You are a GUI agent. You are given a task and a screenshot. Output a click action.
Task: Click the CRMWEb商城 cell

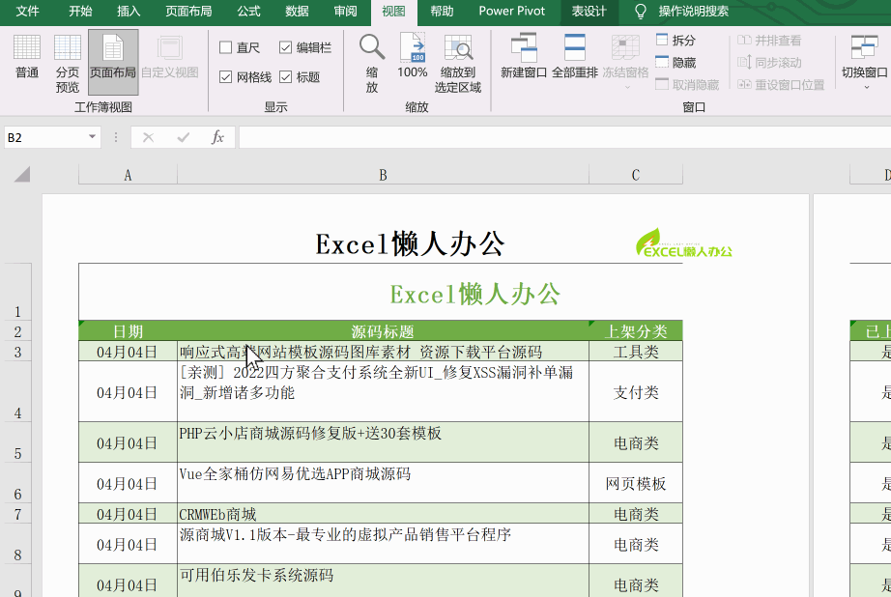383,514
